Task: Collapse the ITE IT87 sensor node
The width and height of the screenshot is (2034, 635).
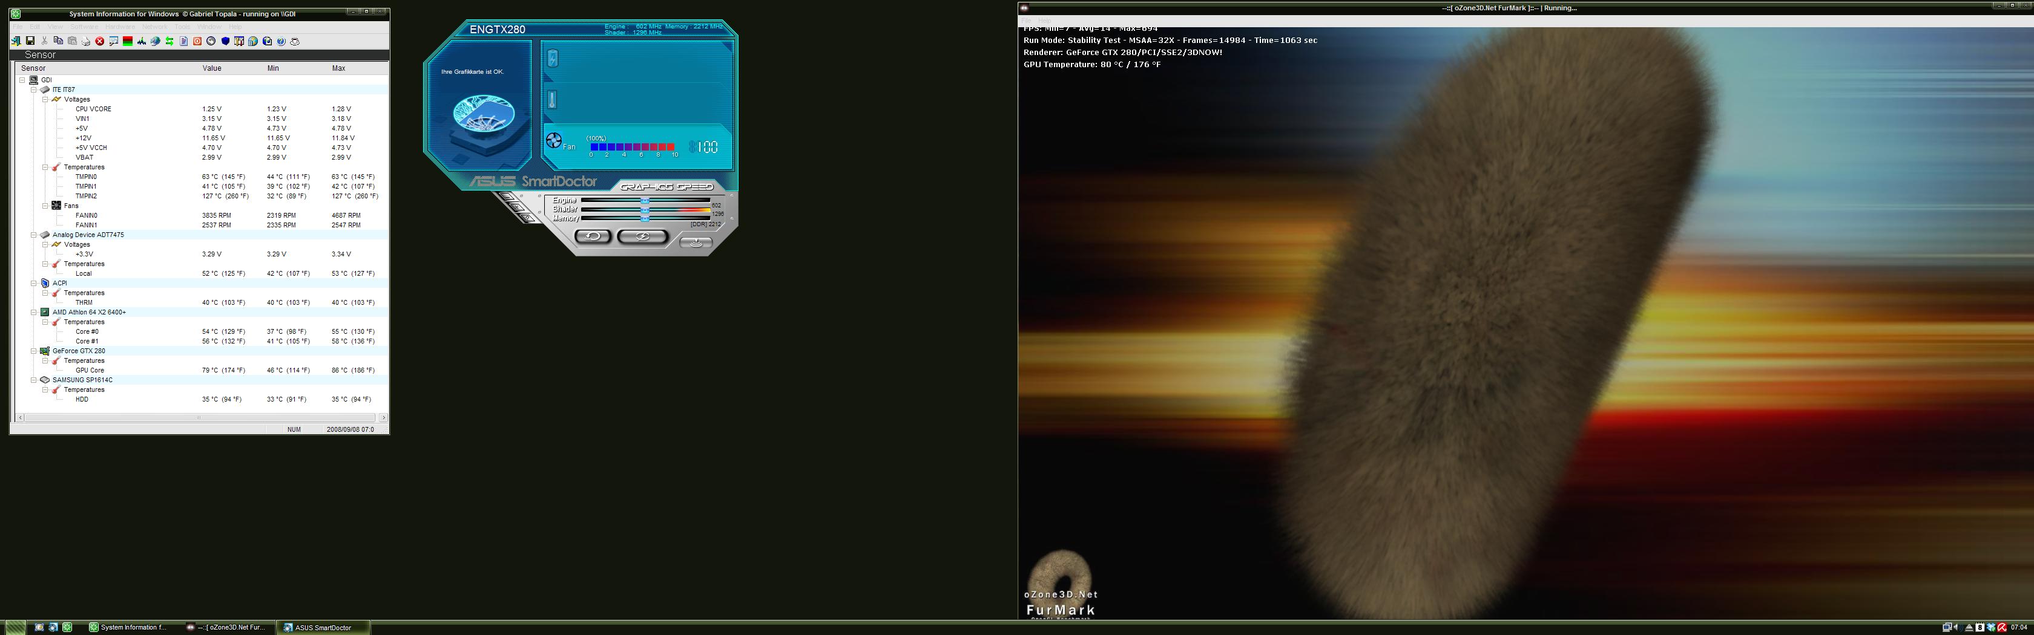Action: (34, 90)
